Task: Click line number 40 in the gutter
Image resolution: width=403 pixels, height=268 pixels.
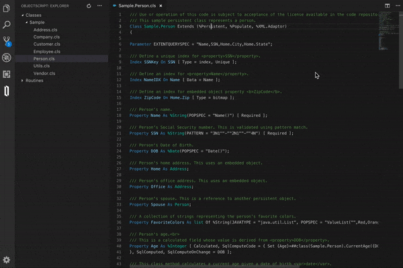Action: coord(119,246)
